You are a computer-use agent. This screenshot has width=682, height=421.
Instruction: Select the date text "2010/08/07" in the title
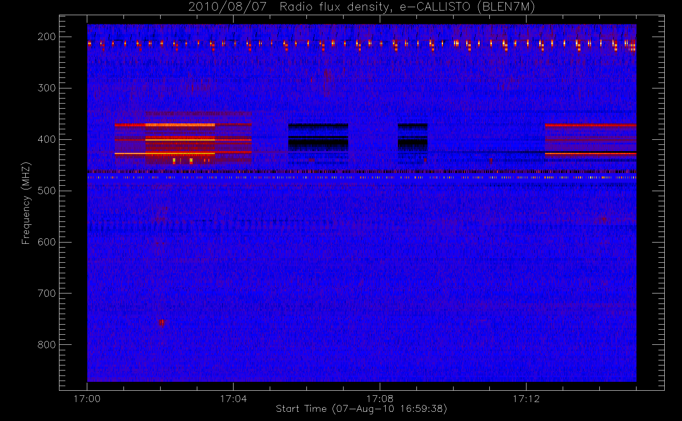click(x=227, y=7)
